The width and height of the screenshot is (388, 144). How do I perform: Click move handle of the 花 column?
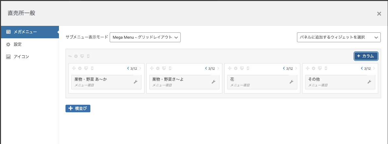230,68
